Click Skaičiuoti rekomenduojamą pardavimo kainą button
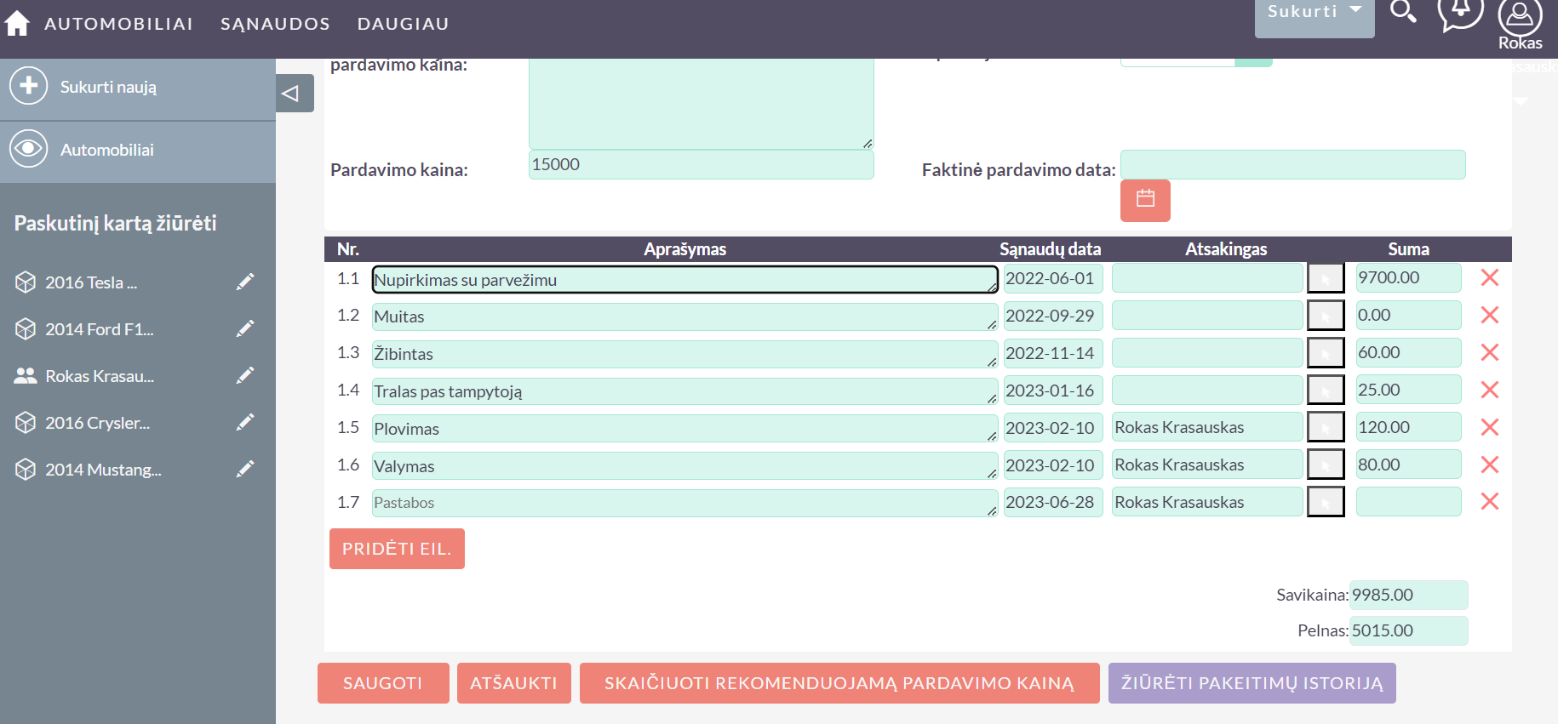This screenshot has width=1558, height=724. pyautogui.click(x=839, y=683)
